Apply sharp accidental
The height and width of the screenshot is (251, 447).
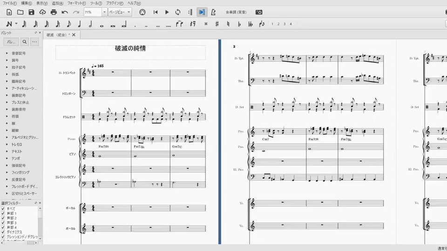tap(217, 24)
